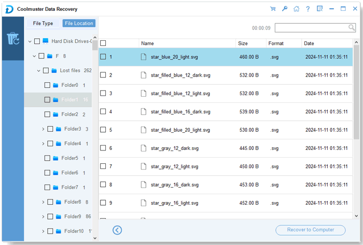Viewport: 363px width, 245px height.
Task: Click the 532.00 B size of row 2
Action: click(x=249, y=75)
